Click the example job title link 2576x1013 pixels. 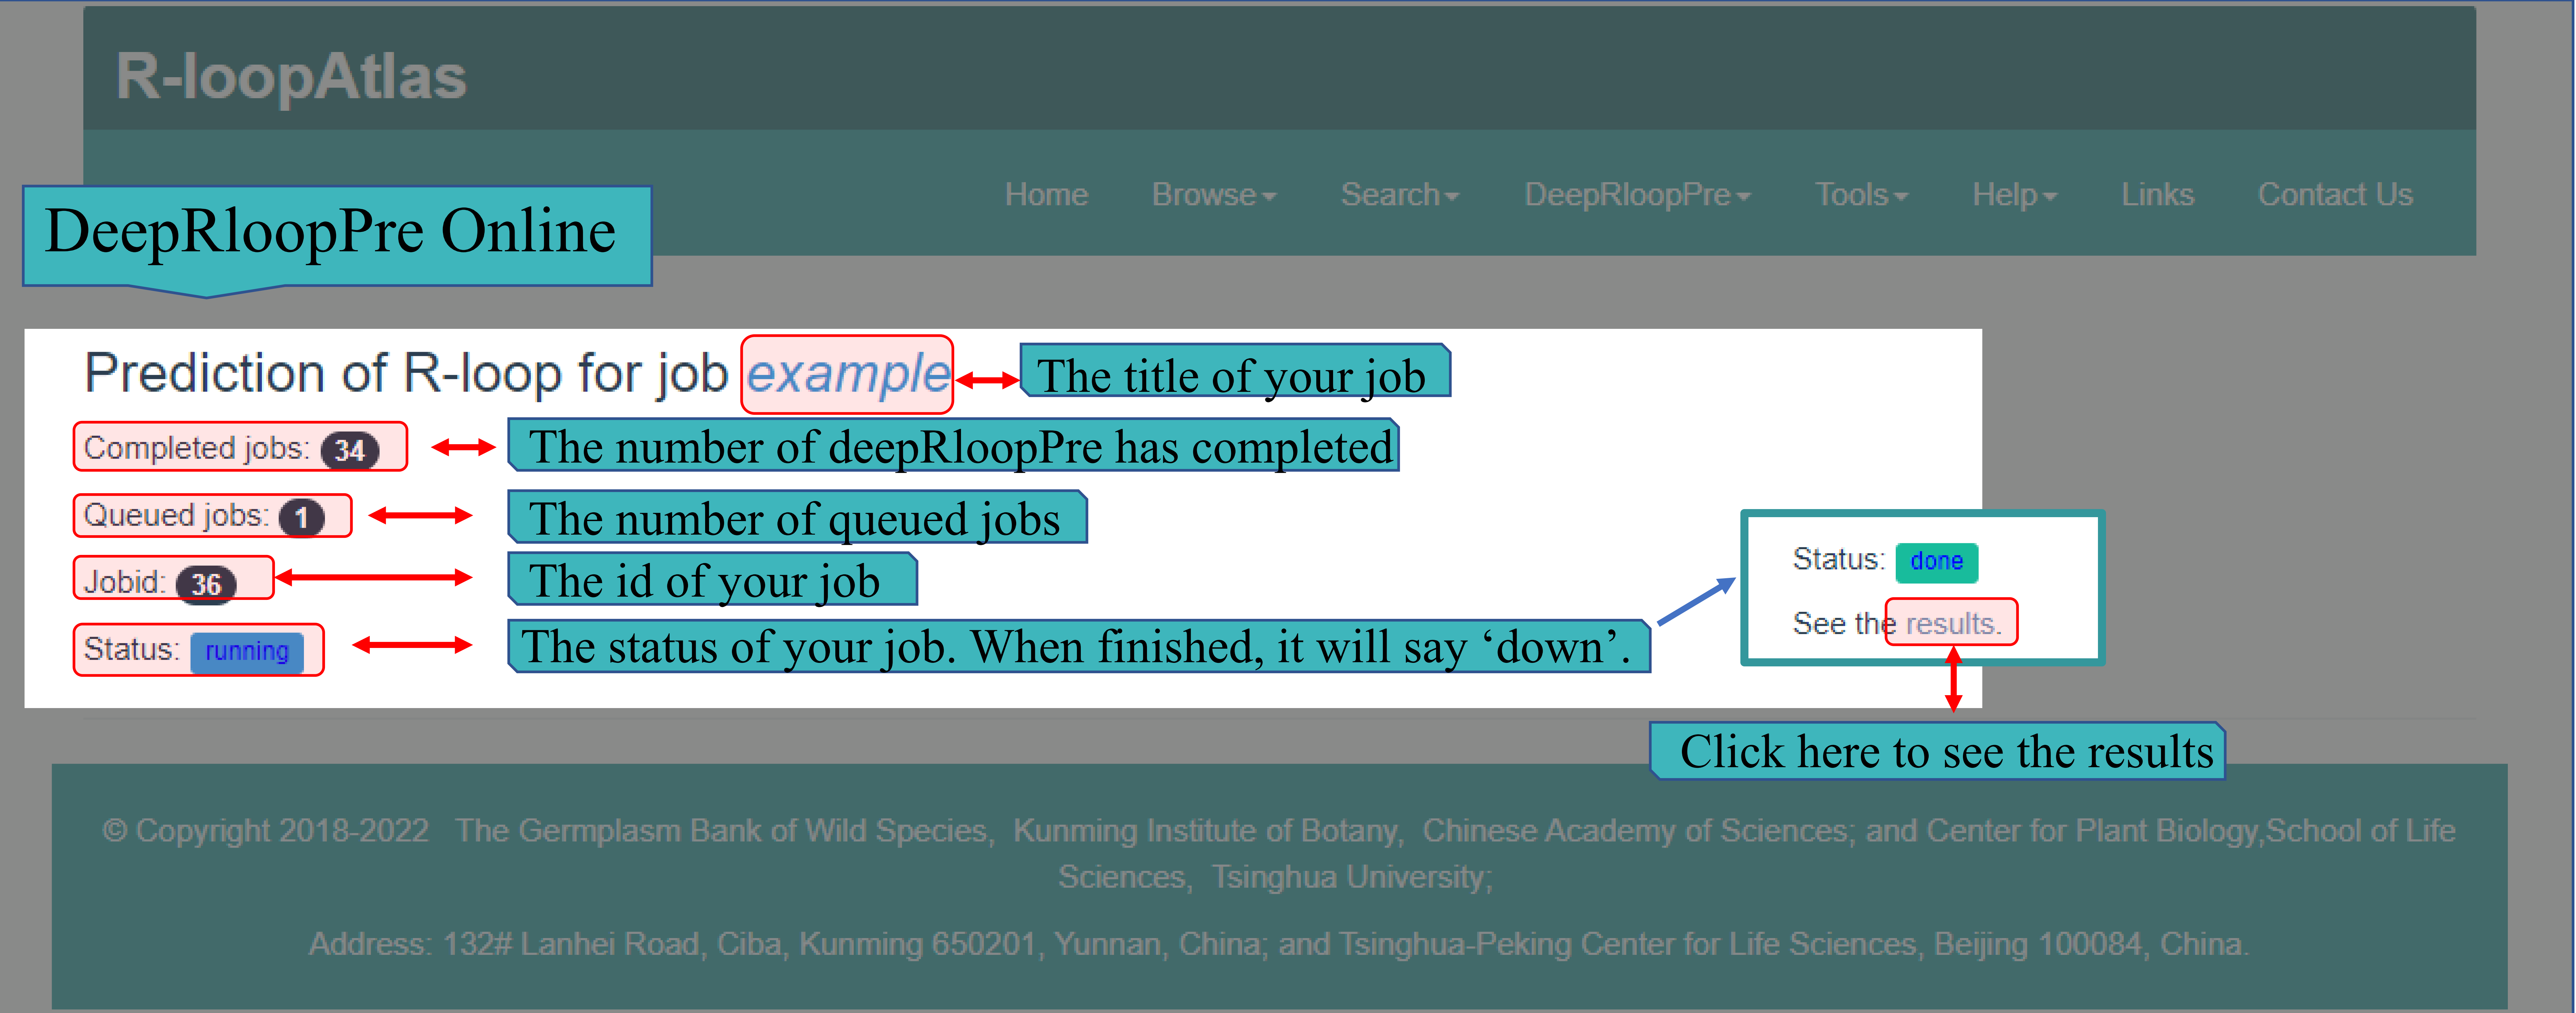pyautogui.click(x=847, y=374)
